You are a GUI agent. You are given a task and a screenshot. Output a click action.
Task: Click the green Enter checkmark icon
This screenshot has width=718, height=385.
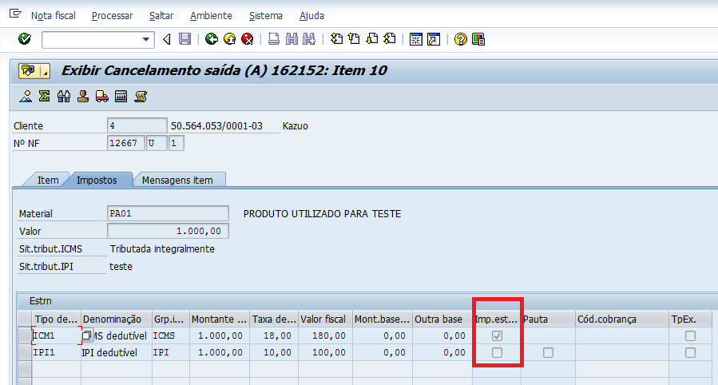point(24,39)
